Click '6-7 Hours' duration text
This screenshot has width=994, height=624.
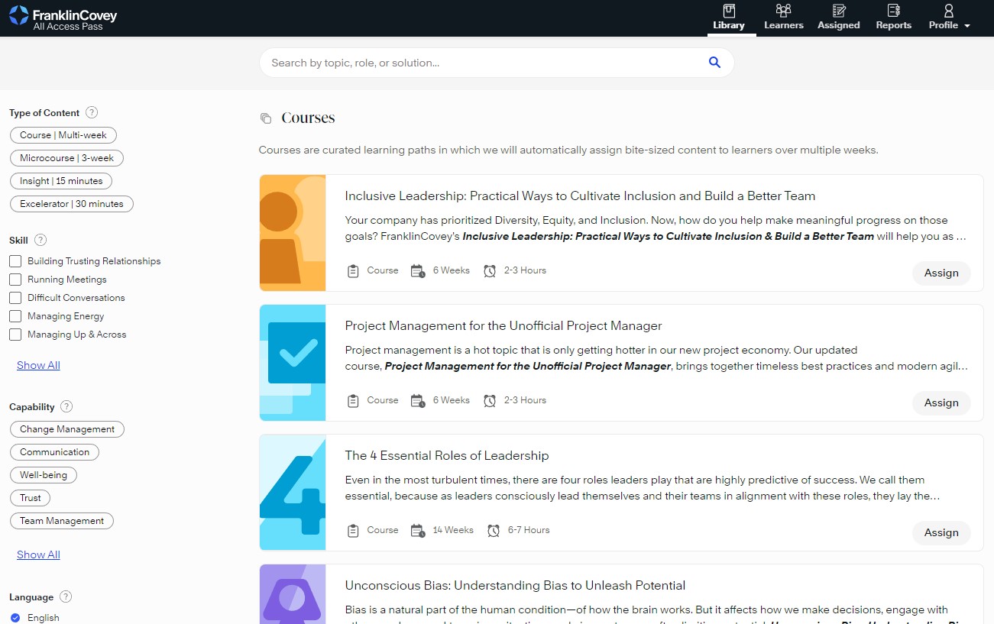[x=529, y=530]
